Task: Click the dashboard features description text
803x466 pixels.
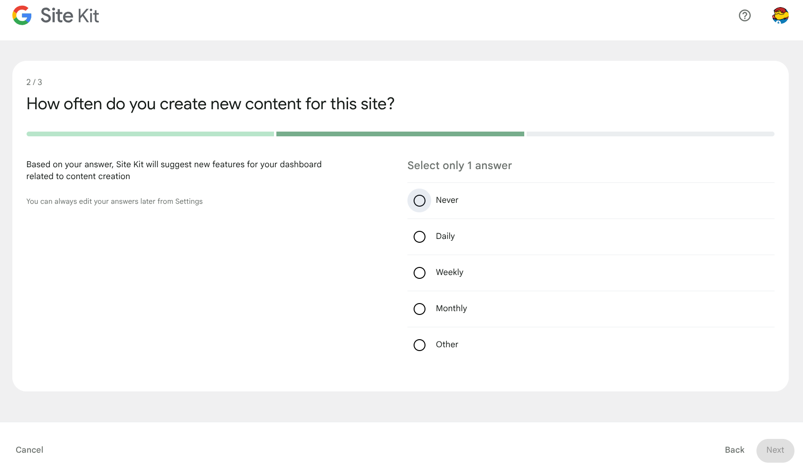Action: tap(174, 170)
